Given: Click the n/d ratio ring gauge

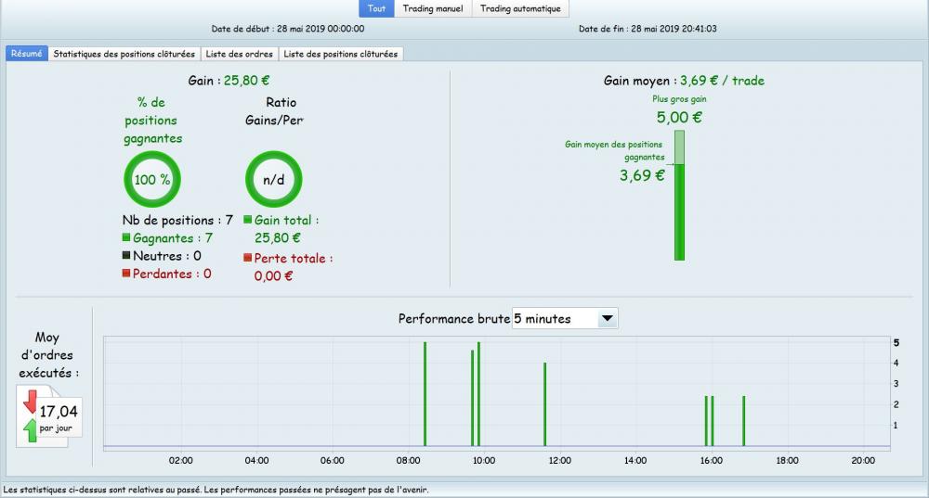Looking at the screenshot, I should pos(274,179).
